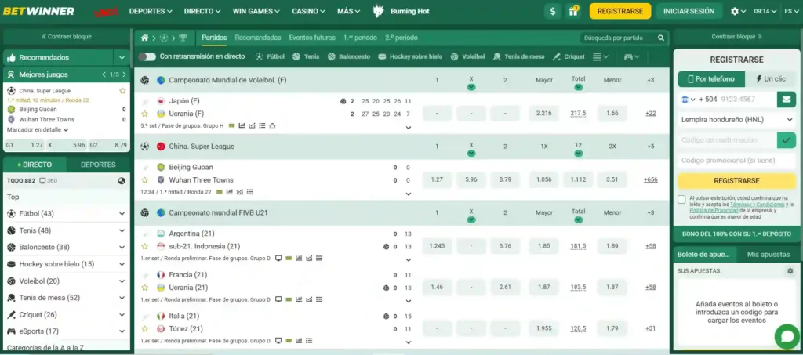Click the home breadcrumb icon
This screenshot has width=803, height=355.
tap(144, 38)
